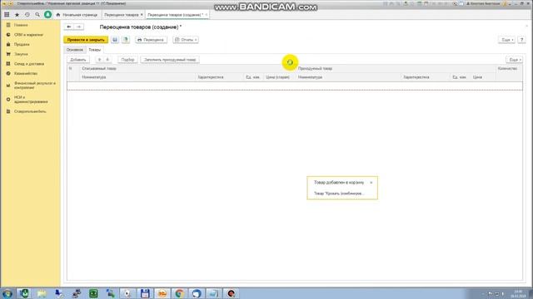Viewport: 533px width, 299px height.
Task: Open Финансовый результат и контроллинг section
Action: 34,85
